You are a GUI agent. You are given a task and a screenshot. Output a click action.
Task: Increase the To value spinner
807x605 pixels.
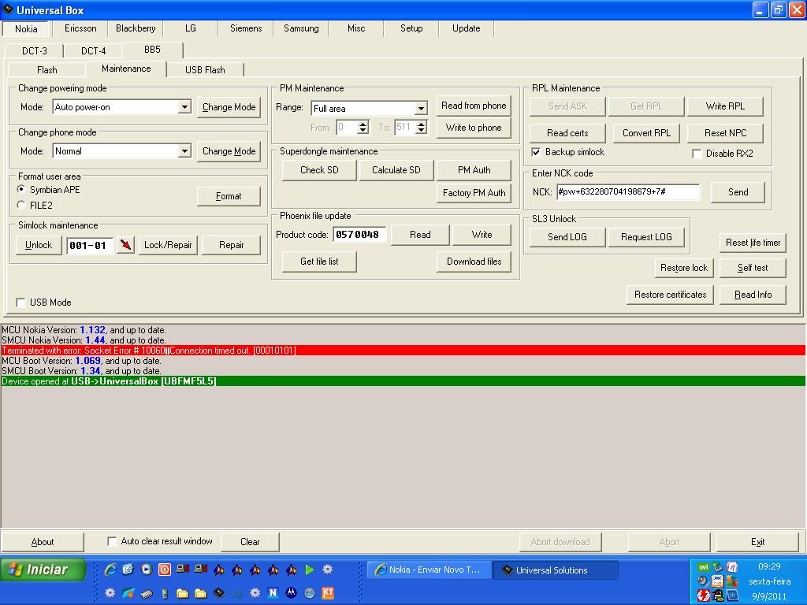point(422,124)
